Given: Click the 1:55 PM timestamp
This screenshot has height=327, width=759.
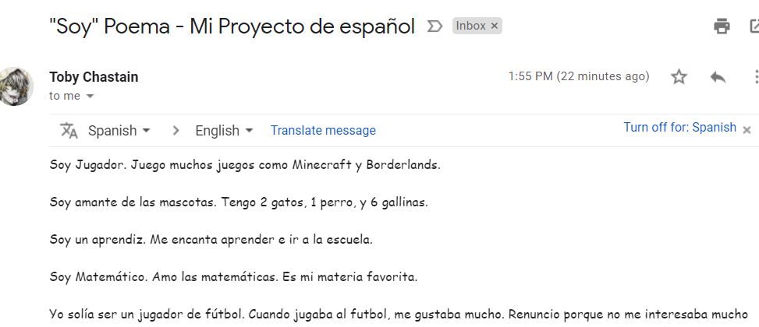Looking at the screenshot, I should point(579,76).
